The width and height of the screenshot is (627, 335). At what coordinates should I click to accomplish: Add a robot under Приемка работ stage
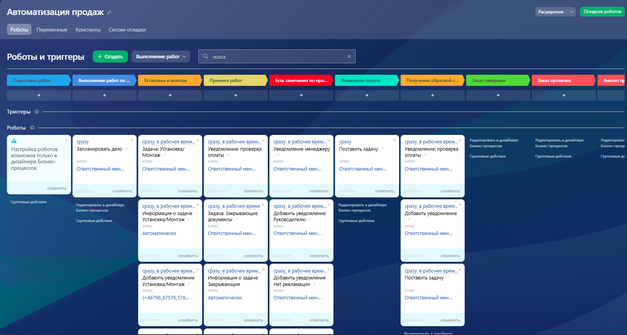click(x=236, y=95)
